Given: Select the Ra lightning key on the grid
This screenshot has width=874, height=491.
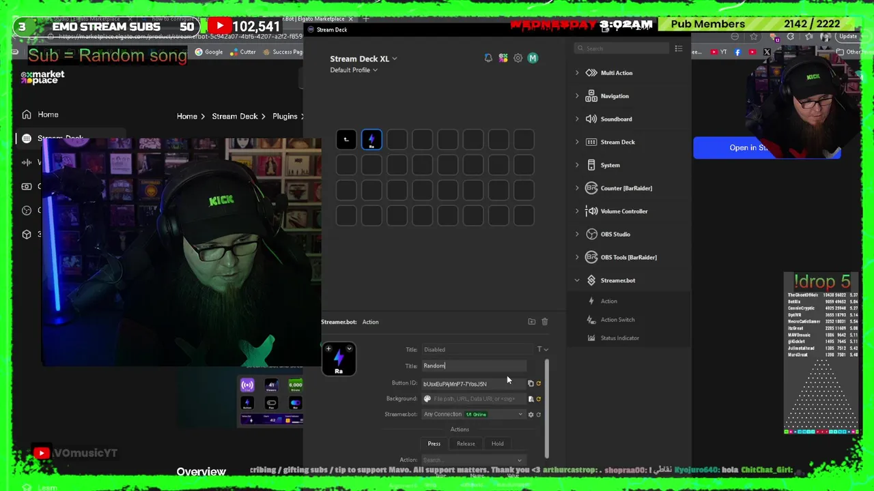Looking at the screenshot, I should 371,140.
